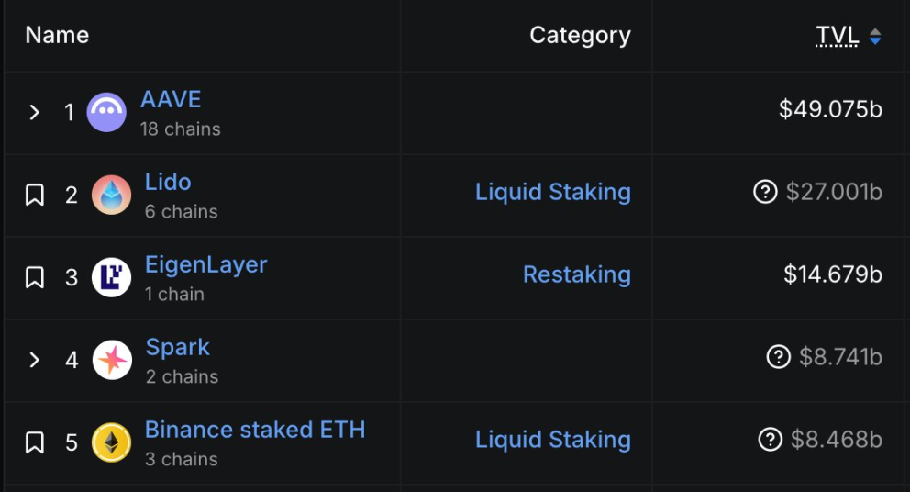910x492 pixels.
Task: Bookmark the Binance staked ETH row
Action: 35,442
